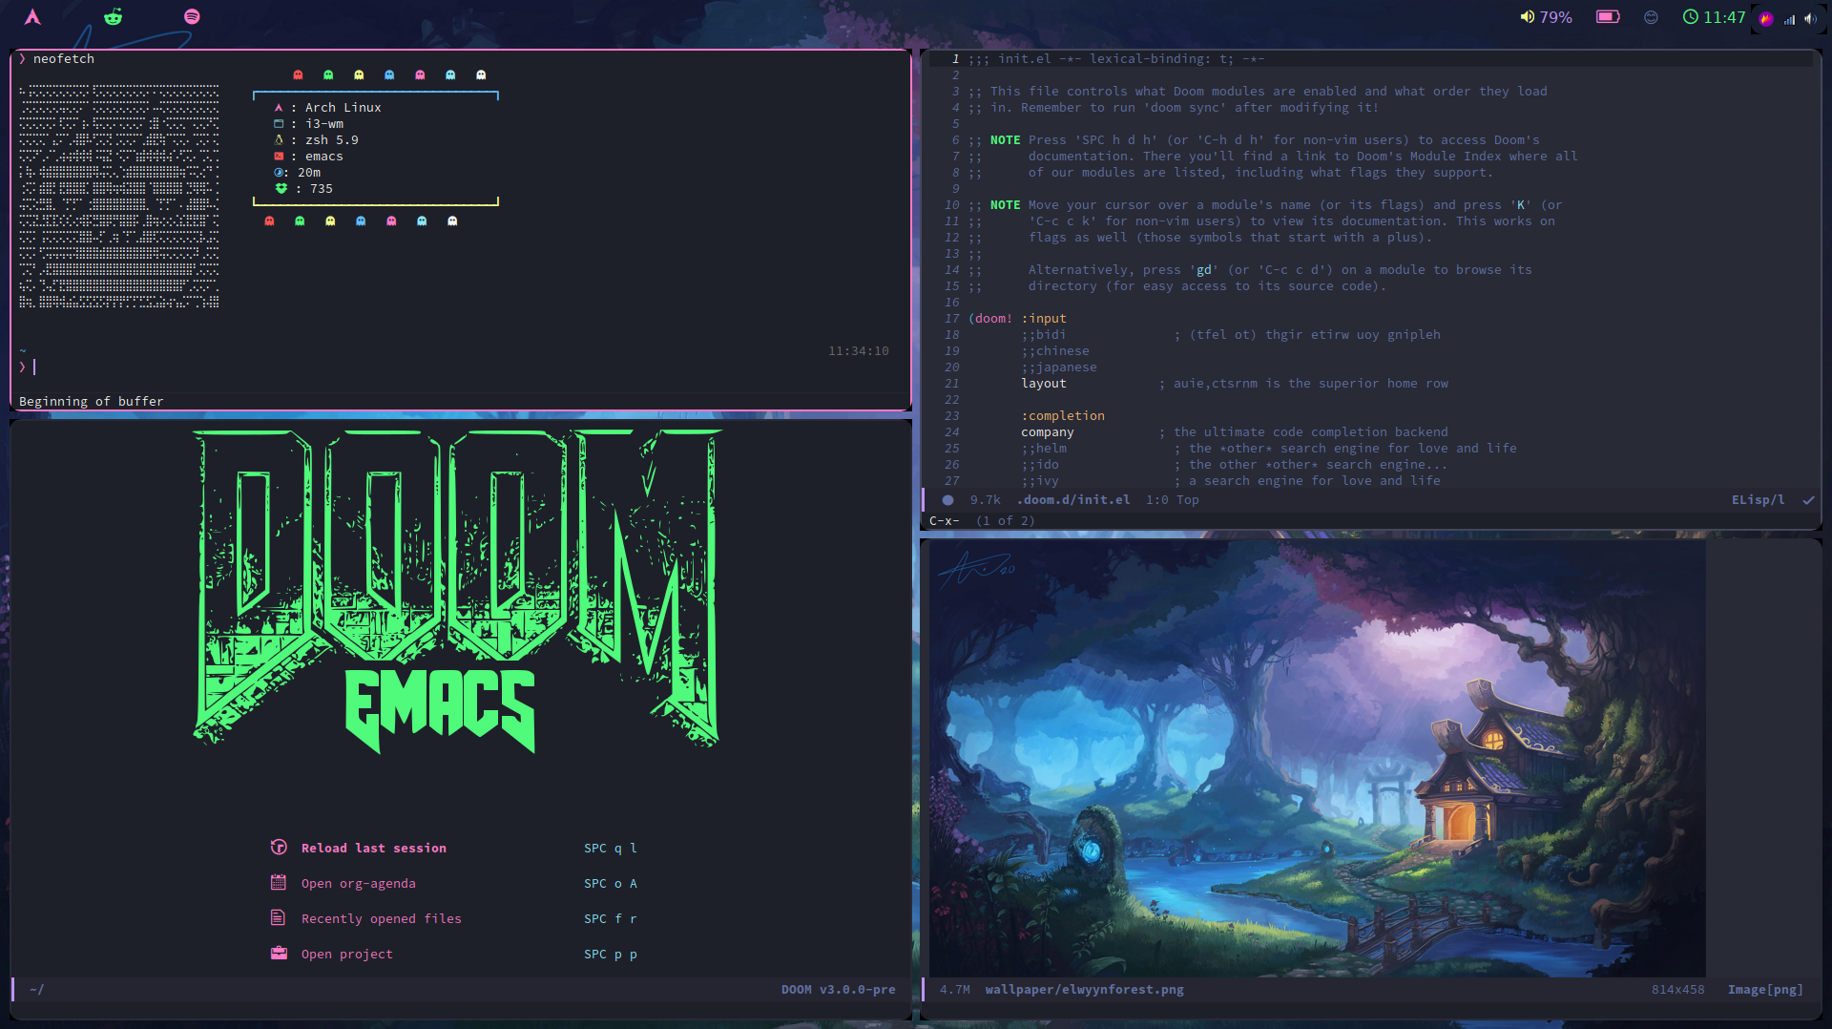Click the 'company' module line
The image size is (1832, 1029).
coord(1048,432)
